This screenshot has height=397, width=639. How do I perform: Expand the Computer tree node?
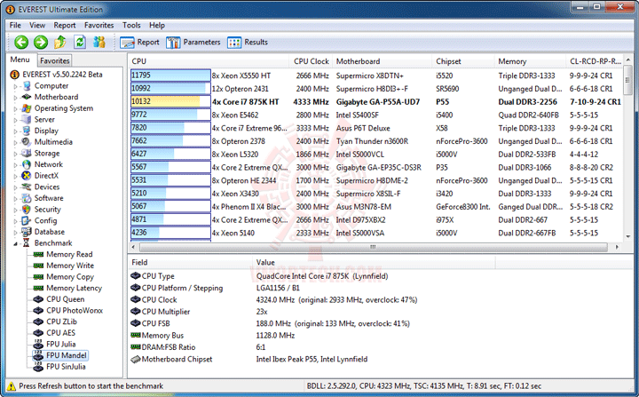pyautogui.click(x=15, y=86)
